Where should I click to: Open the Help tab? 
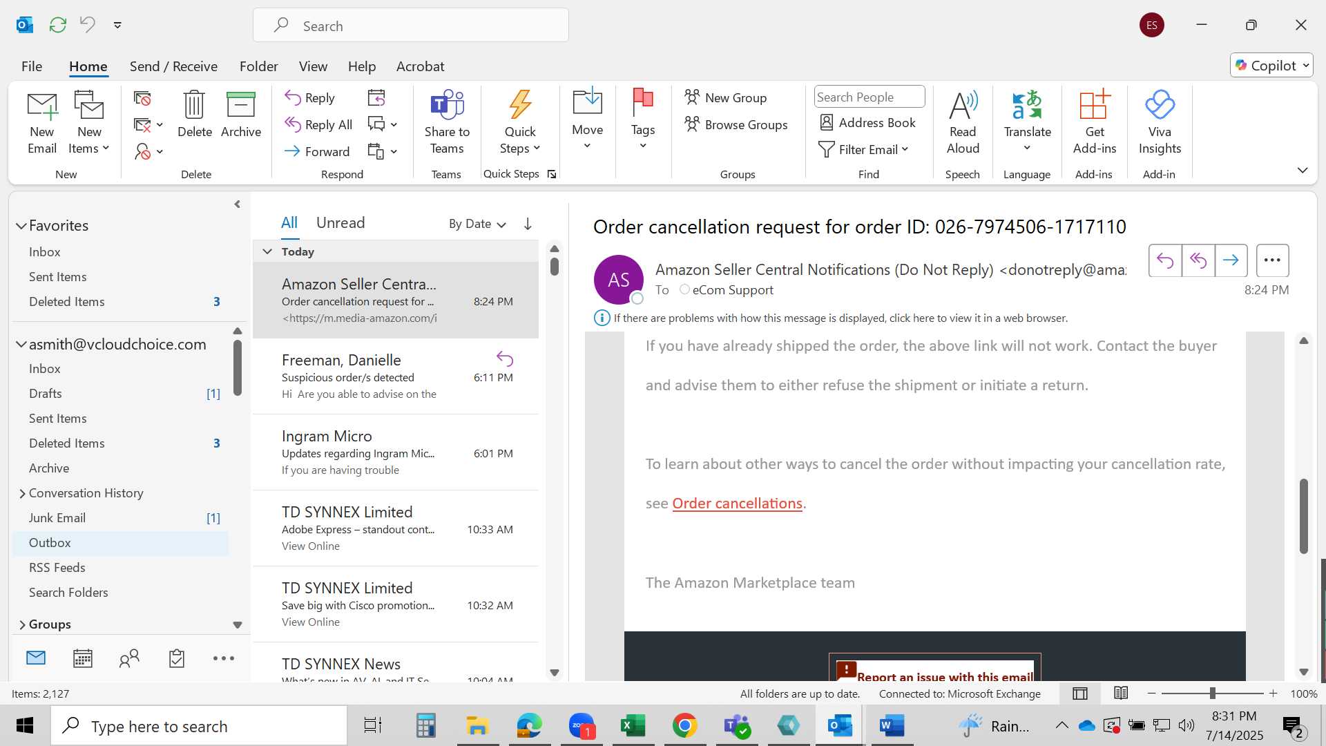point(362,66)
